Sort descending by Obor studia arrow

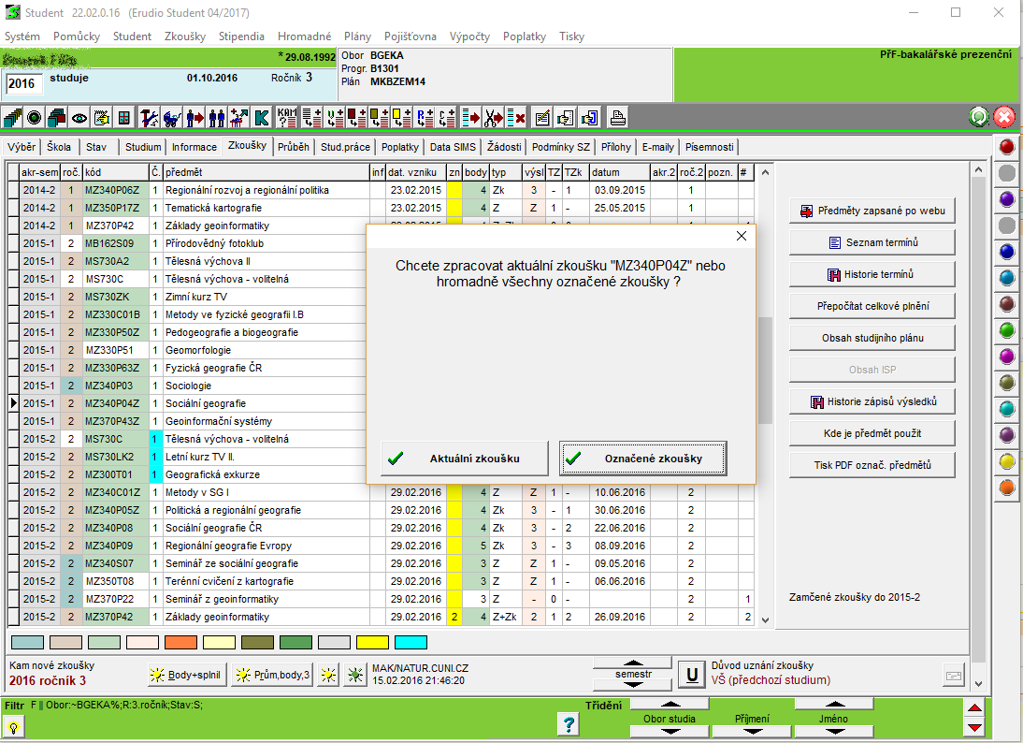point(669,732)
